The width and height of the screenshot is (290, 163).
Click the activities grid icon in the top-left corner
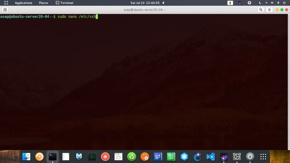(x=6, y=3)
